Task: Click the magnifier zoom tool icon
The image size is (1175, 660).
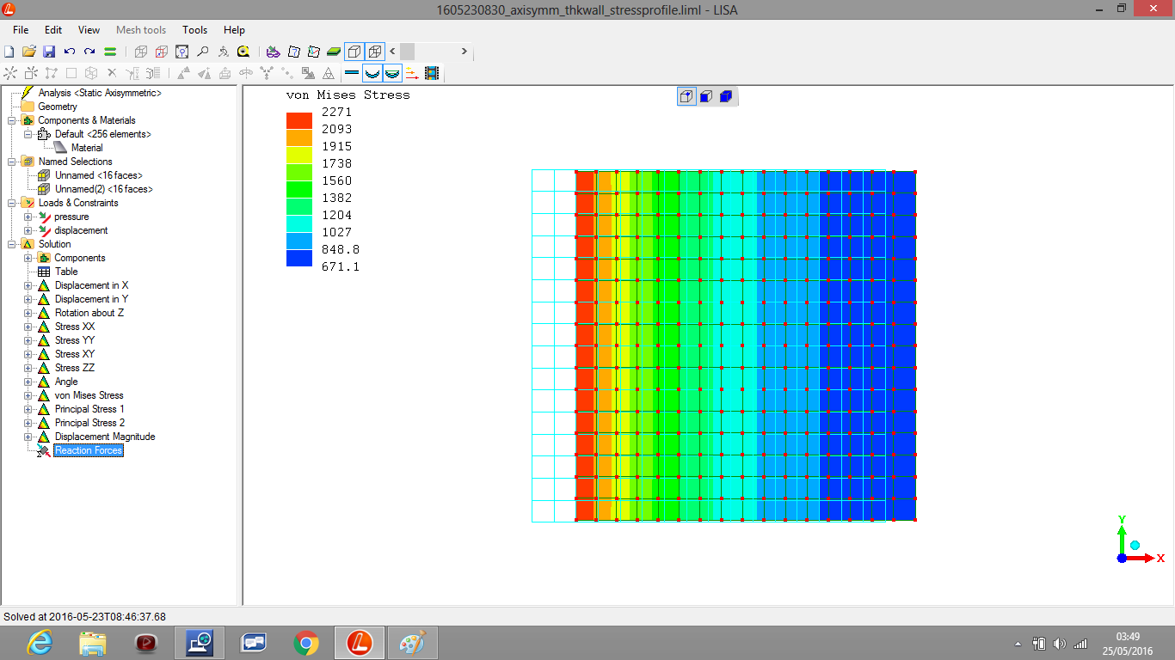Action: [203, 52]
